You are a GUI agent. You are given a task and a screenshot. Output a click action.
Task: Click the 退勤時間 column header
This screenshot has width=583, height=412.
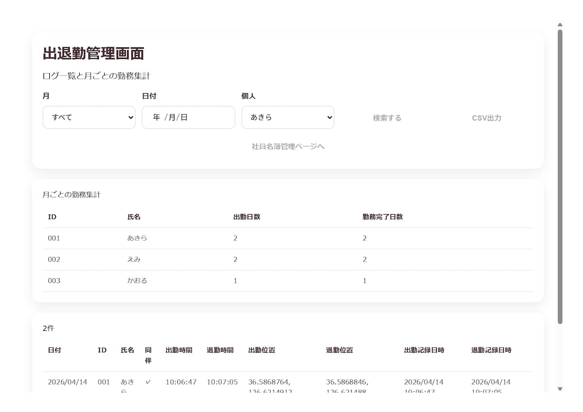coord(220,350)
